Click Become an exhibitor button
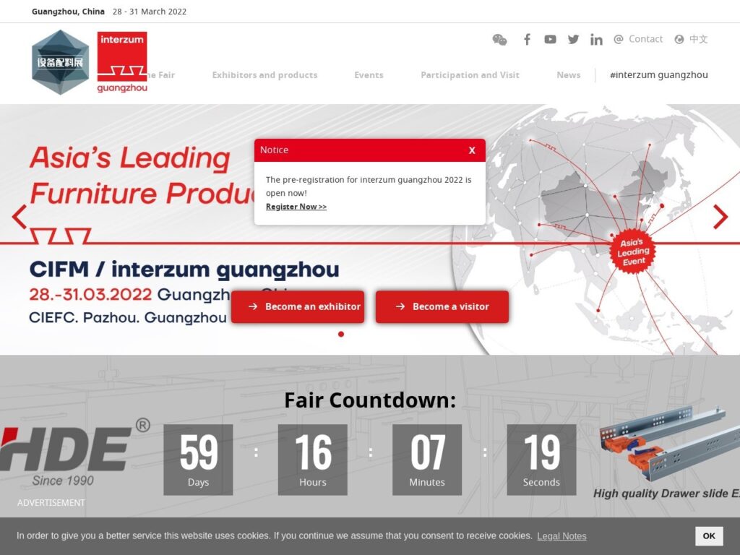 (x=298, y=306)
